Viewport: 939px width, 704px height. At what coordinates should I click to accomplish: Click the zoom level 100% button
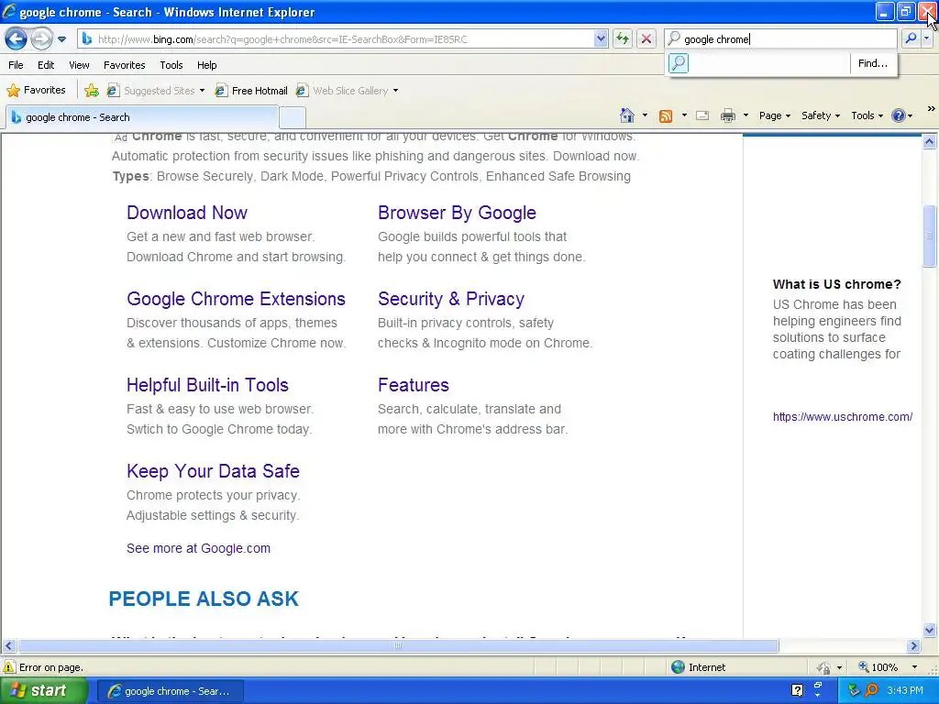pyautogui.click(x=878, y=667)
